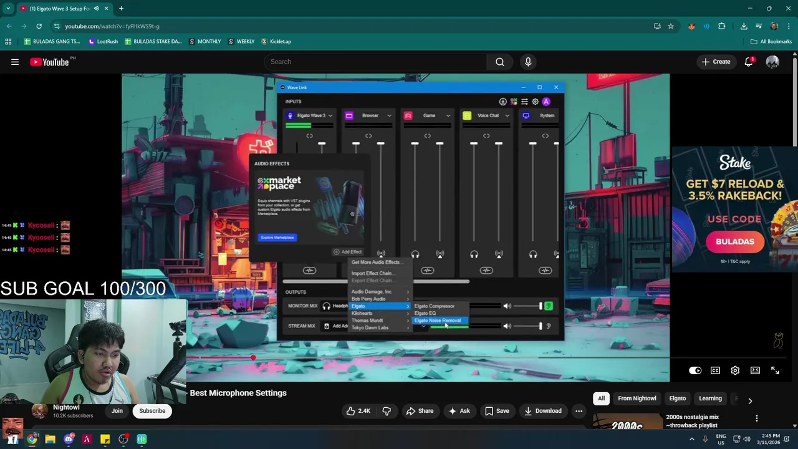Go to the YouTube home logo
The image size is (798, 449).
49,62
